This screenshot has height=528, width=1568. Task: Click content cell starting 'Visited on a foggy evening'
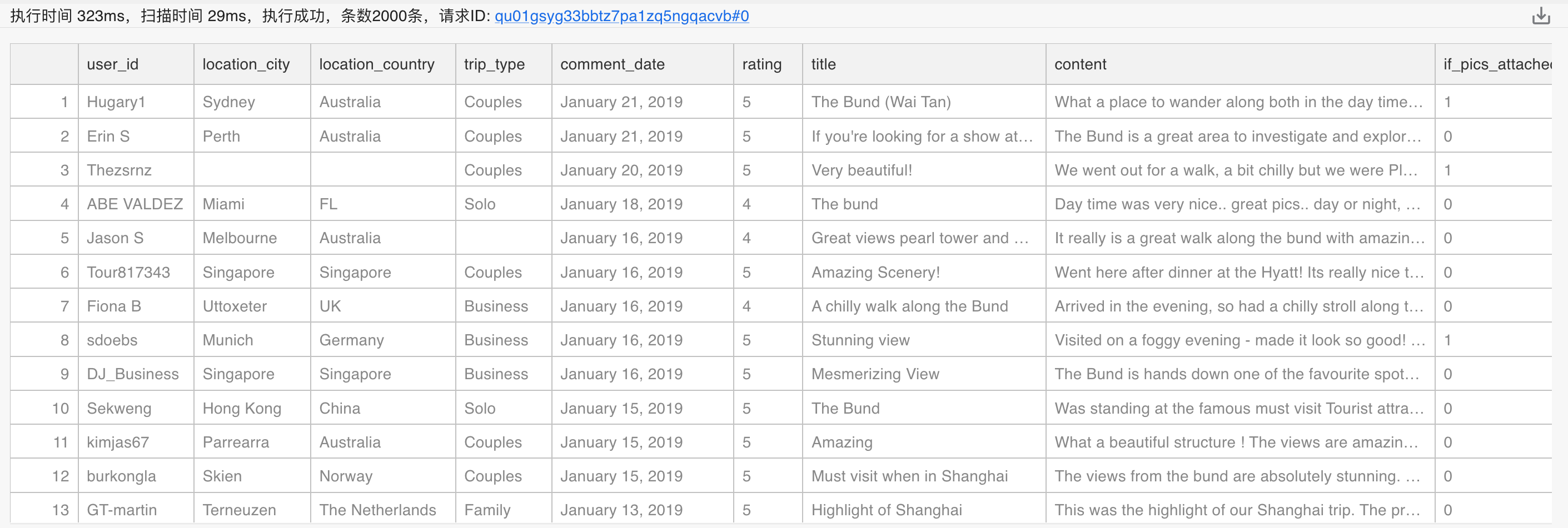pos(1240,340)
